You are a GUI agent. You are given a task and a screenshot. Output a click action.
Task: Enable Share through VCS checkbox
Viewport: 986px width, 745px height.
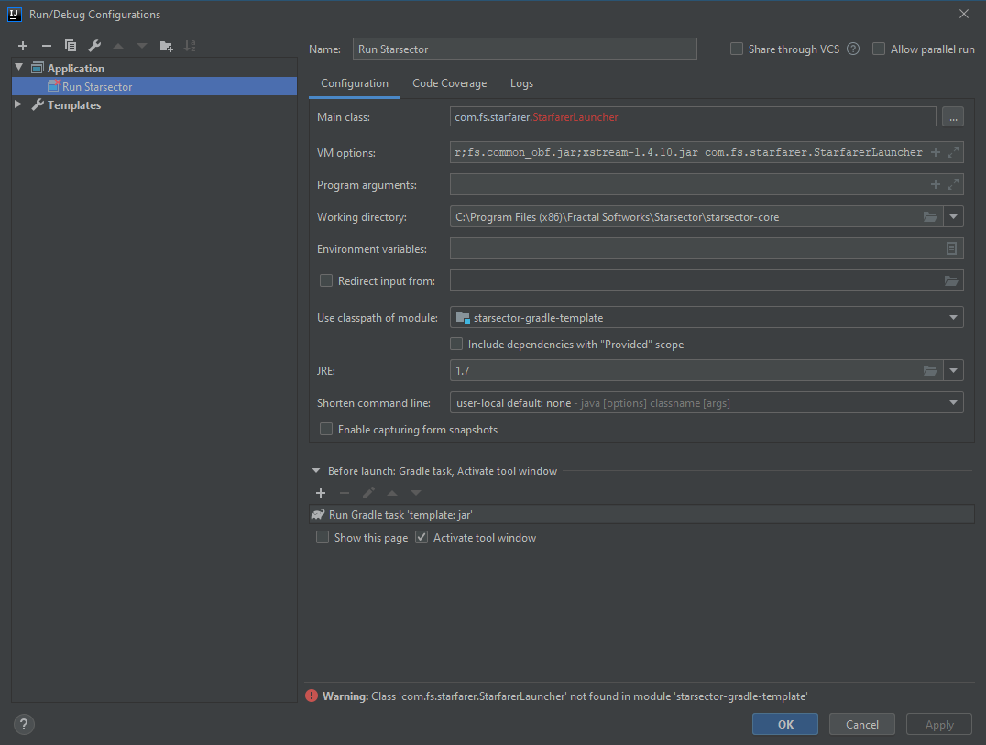(x=737, y=49)
